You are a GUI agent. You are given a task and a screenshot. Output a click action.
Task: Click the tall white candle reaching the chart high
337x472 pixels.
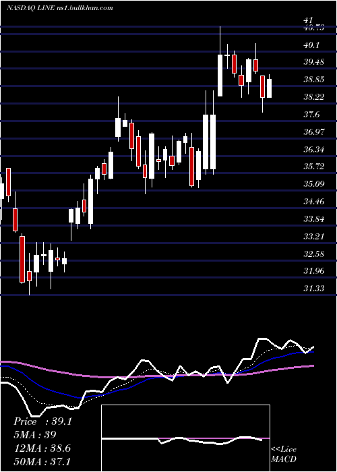point(220,62)
